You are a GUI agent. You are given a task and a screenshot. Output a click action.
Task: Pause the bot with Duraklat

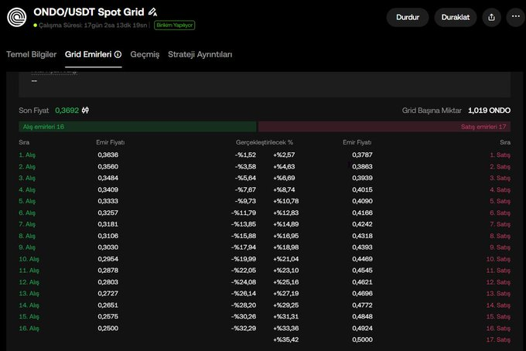(x=455, y=17)
